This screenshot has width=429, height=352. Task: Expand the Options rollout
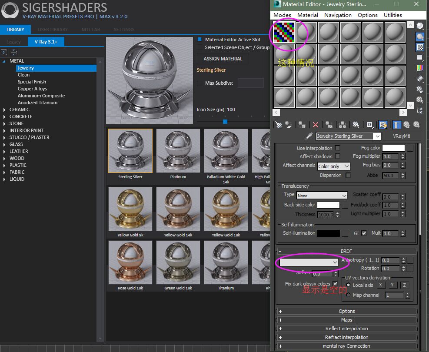(347, 311)
